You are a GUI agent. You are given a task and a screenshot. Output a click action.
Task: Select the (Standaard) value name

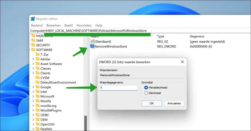coord(103,42)
